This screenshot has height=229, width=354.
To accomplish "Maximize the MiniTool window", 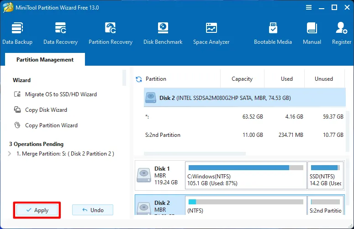I will (x=334, y=7).
